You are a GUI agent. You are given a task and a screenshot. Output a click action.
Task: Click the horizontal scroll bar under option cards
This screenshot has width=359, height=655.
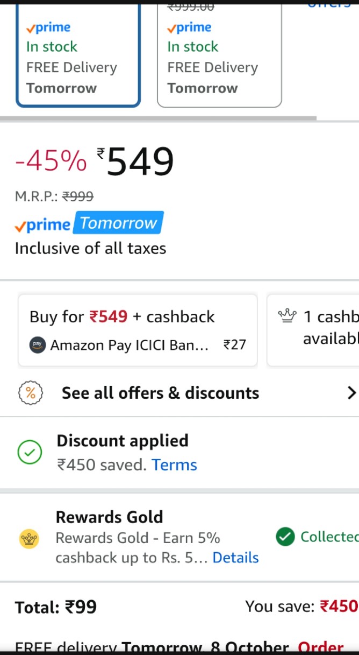coord(158,118)
